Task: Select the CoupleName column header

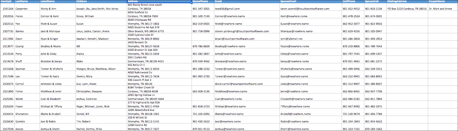Action: [x=443, y=2]
